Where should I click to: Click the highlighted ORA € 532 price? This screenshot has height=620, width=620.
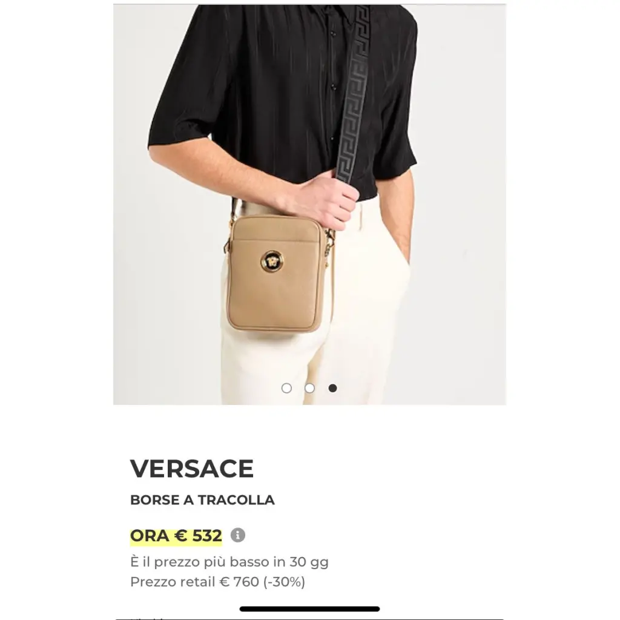pyautogui.click(x=176, y=536)
